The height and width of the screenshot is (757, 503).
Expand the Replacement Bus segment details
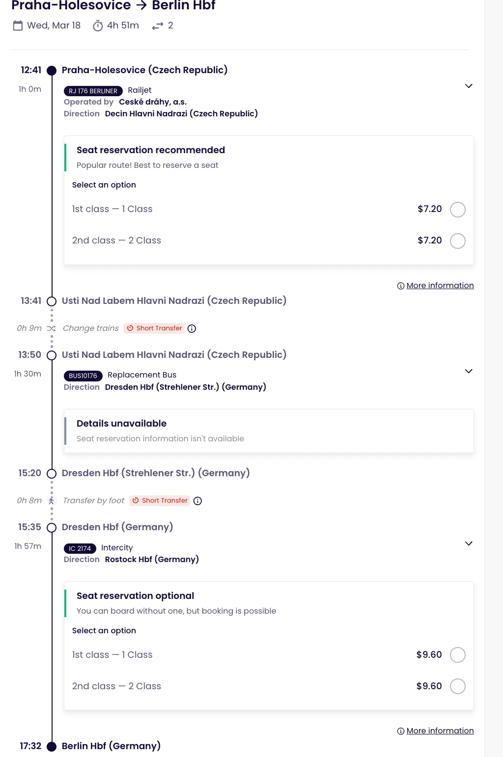point(469,371)
